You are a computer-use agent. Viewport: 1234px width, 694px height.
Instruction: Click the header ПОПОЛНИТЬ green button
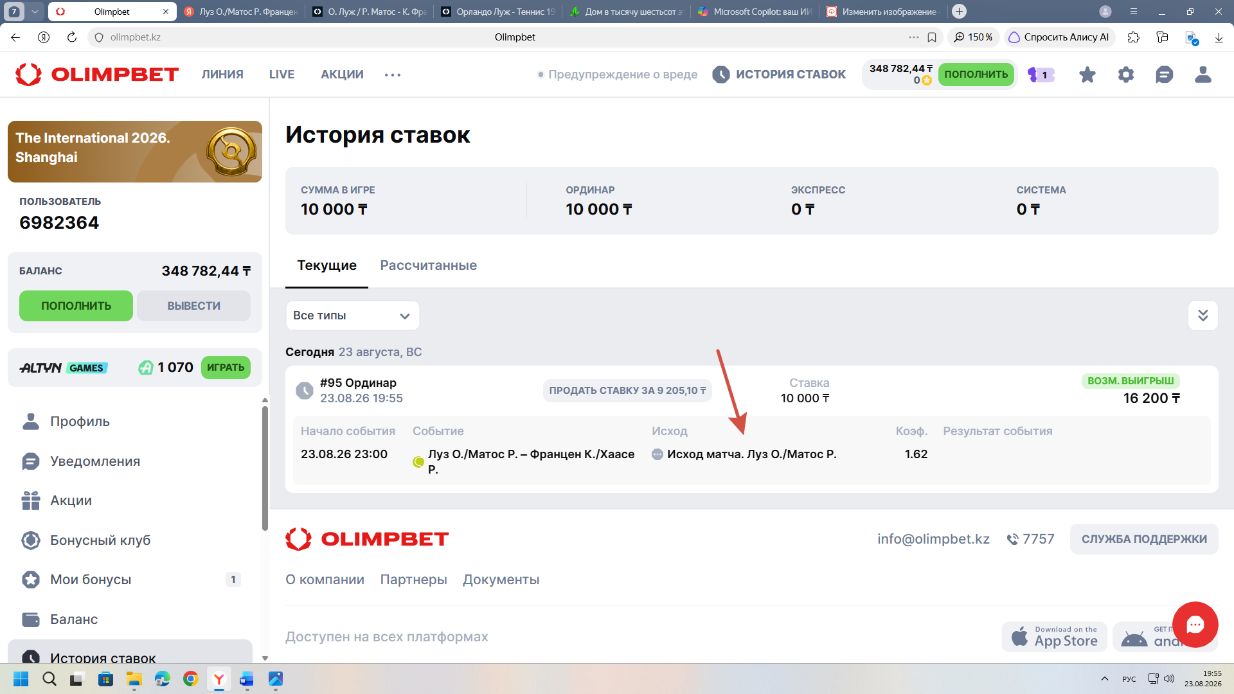[976, 75]
